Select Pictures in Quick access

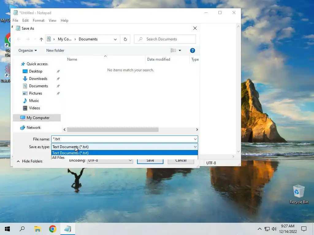coord(36,93)
